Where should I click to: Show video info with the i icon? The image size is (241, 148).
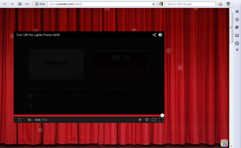[x=160, y=35]
